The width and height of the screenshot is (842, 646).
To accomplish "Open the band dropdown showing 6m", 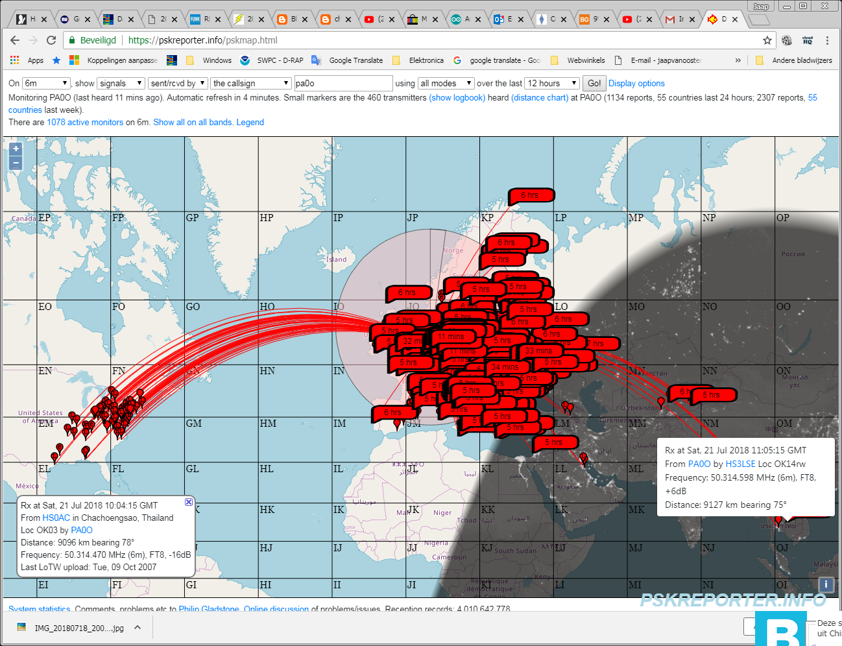I will tap(45, 83).
